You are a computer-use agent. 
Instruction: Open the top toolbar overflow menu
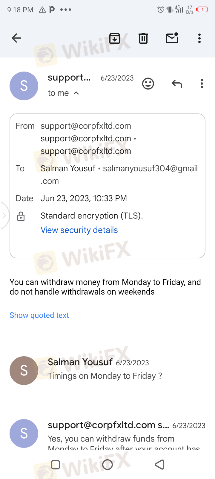[x=199, y=38]
